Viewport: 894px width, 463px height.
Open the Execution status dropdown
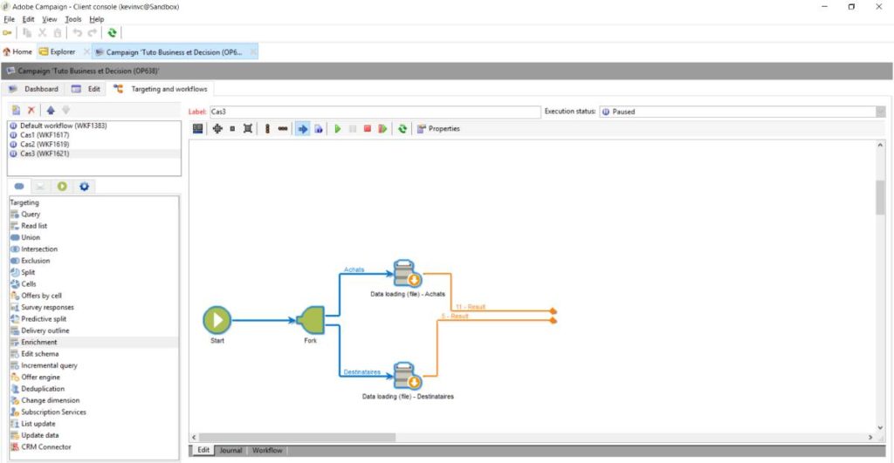pos(880,112)
